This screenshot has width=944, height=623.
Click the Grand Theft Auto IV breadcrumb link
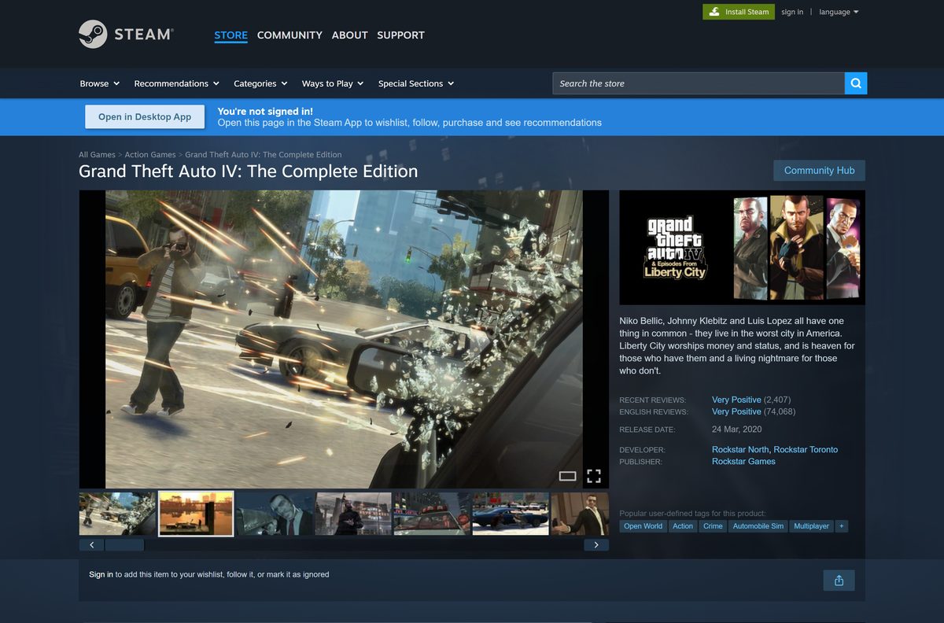coord(264,155)
